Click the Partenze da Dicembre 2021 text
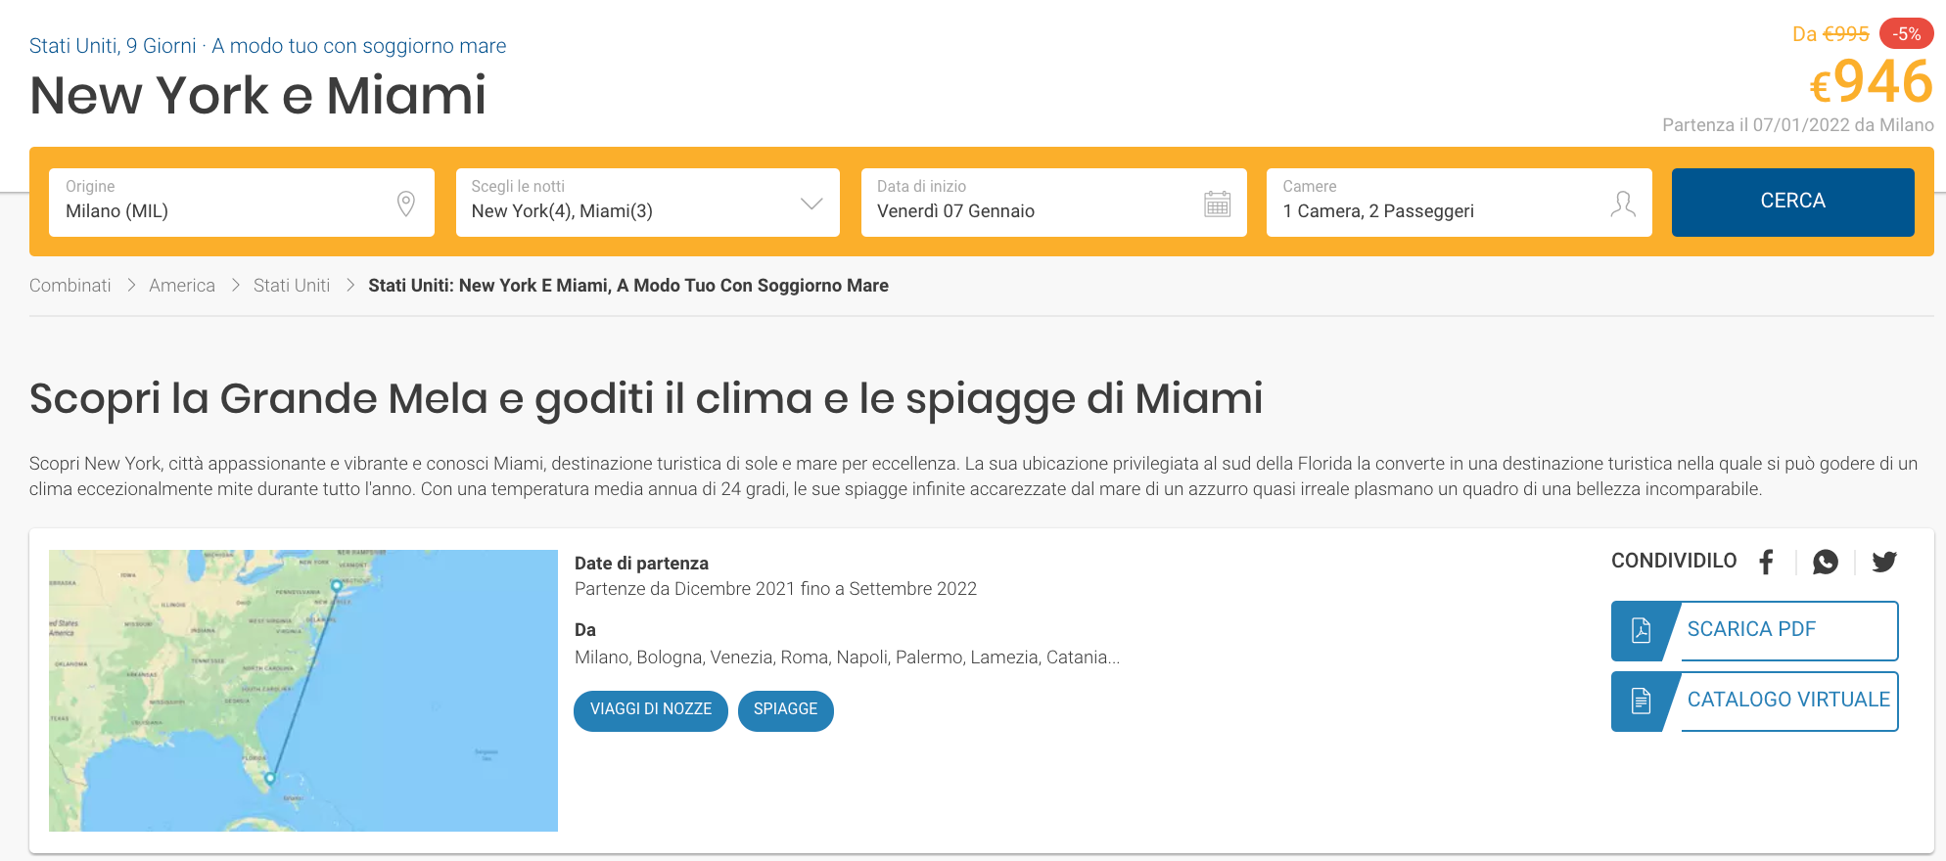The width and height of the screenshot is (1946, 861). point(775,589)
